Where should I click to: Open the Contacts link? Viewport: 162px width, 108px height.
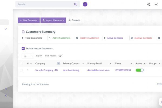click(75, 20)
